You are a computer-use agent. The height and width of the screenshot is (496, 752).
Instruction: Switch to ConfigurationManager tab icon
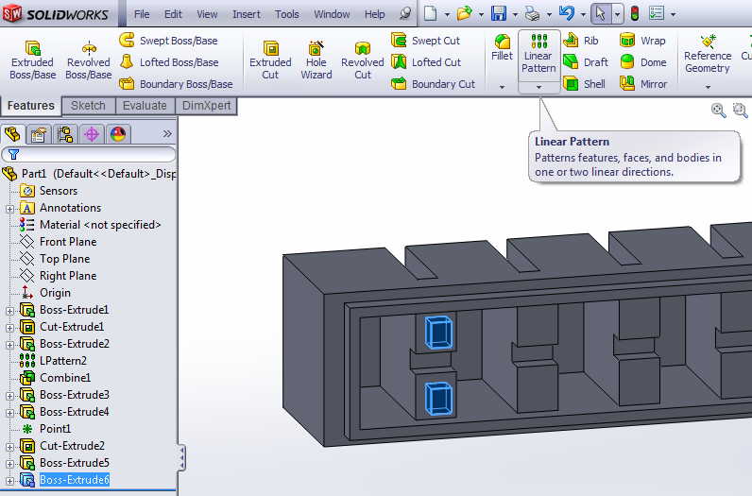click(65, 134)
